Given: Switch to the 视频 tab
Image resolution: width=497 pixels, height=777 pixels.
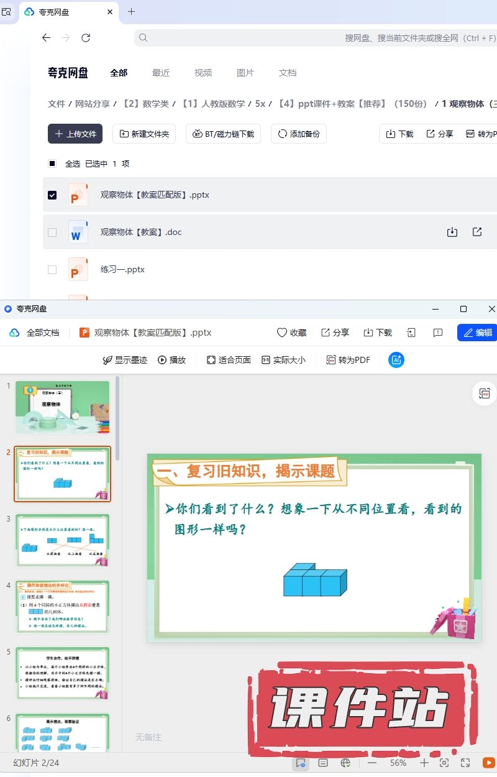Looking at the screenshot, I should pos(203,73).
